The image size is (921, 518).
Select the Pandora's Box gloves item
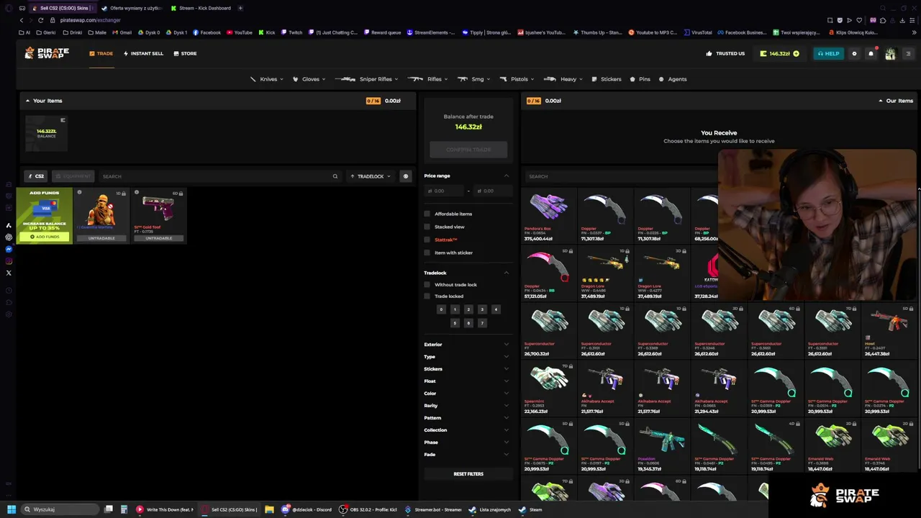pyautogui.click(x=549, y=215)
